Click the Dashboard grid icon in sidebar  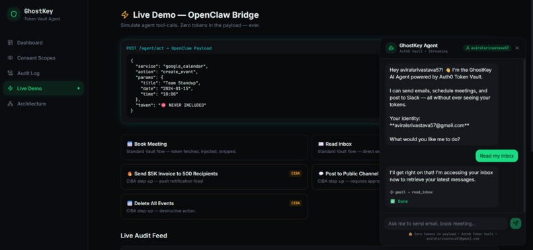(10, 42)
